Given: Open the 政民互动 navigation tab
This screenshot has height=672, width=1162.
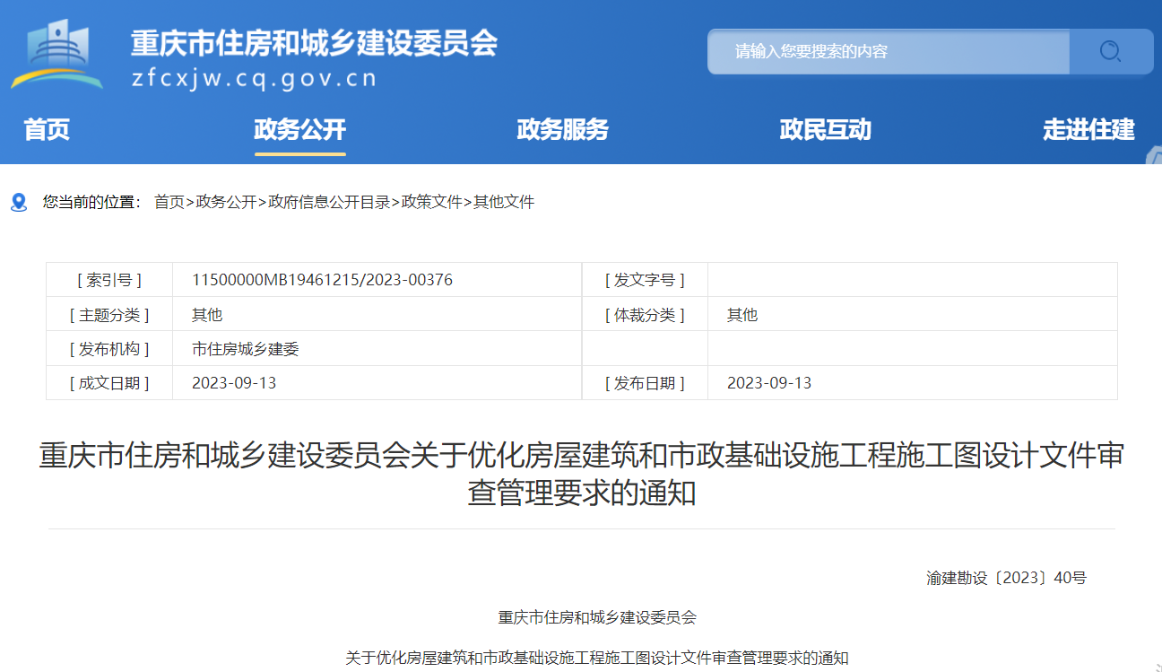Looking at the screenshot, I should point(825,130).
